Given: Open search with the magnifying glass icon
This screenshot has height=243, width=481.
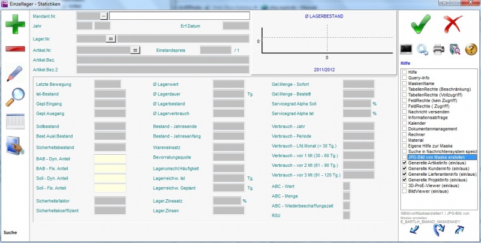Looking at the screenshot, I should tap(14, 96).
